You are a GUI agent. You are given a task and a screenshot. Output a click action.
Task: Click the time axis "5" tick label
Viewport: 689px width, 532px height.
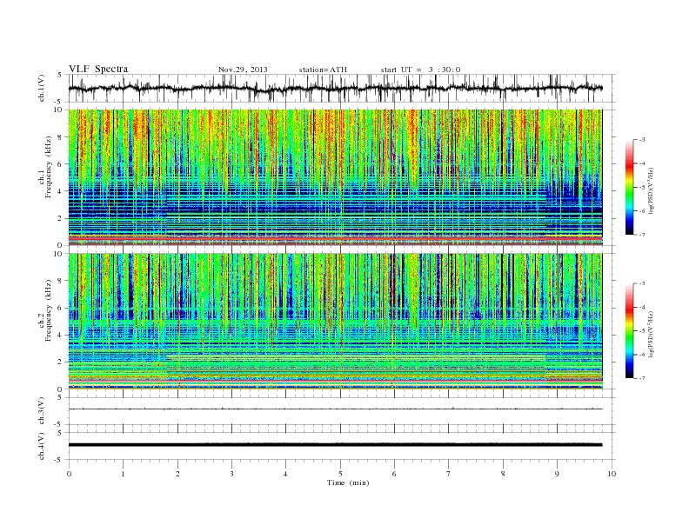[340, 474]
